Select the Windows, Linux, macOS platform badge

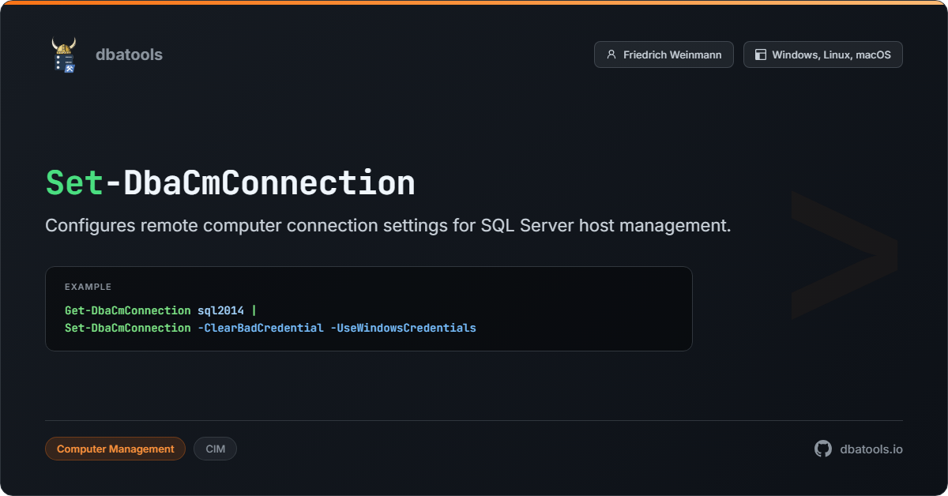(x=823, y=54)
